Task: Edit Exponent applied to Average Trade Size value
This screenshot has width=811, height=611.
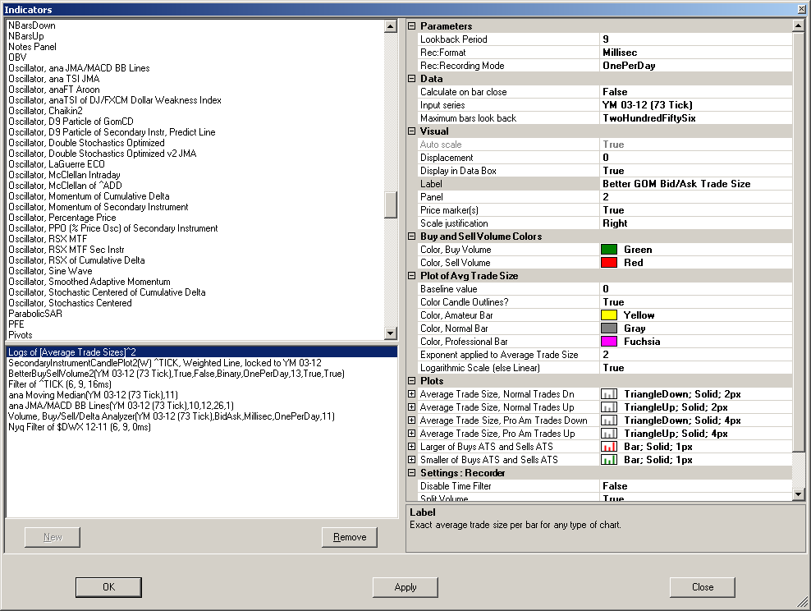Action: 695,355
